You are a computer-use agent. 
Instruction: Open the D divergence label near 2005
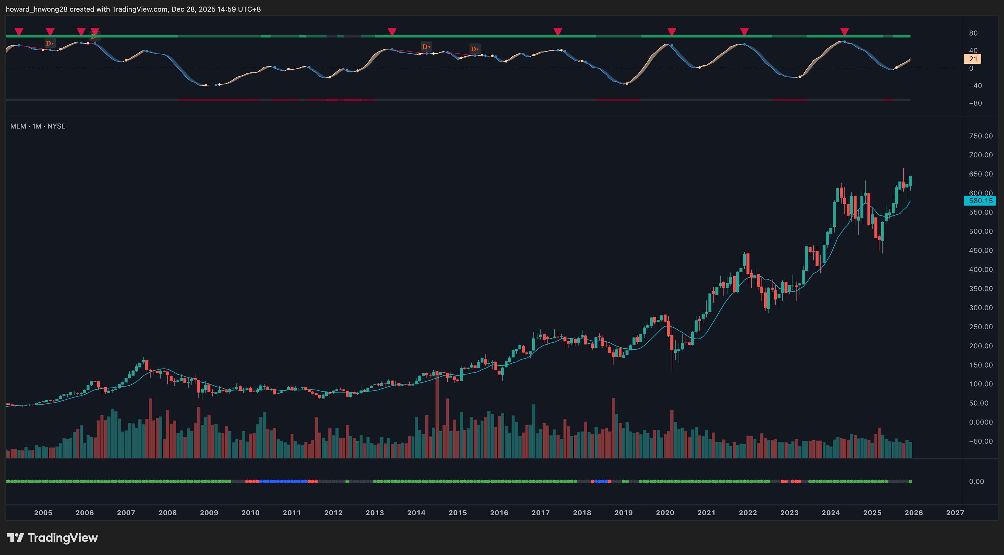coord(49,43)
